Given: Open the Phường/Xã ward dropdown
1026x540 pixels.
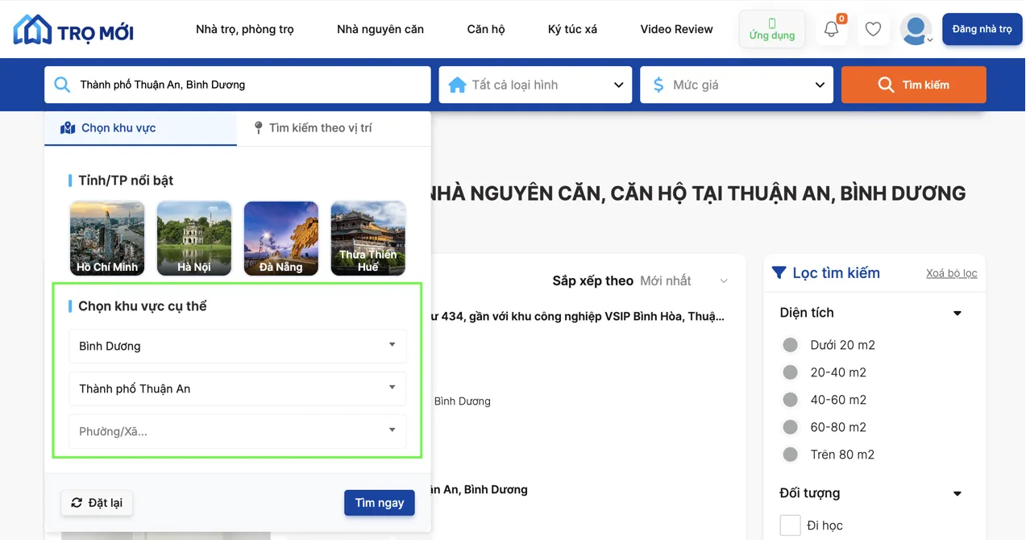Looking at the screenshot, I should (x=238, y=431).
